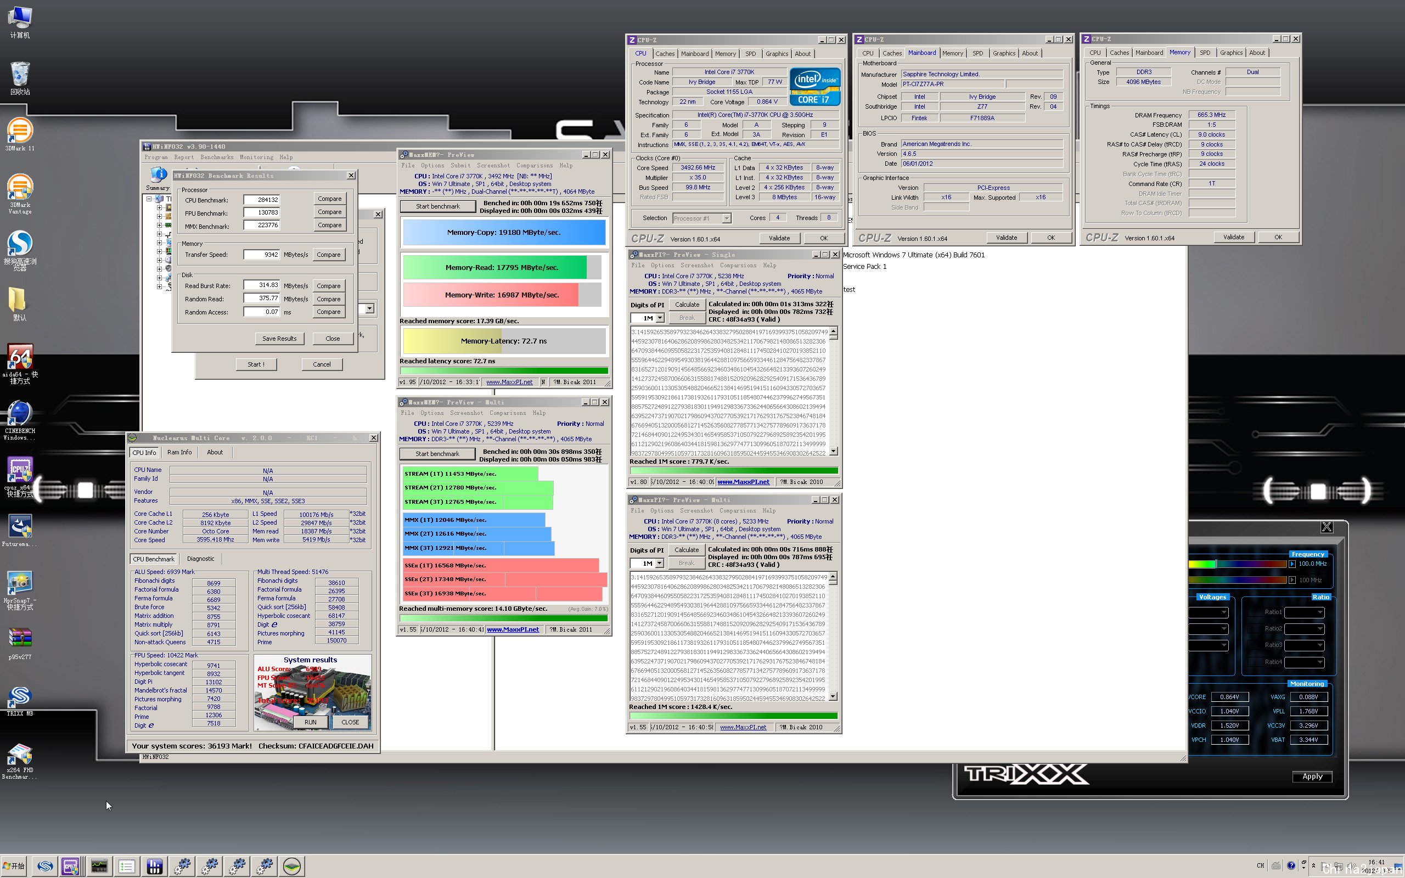Select the aida64 desktop shortcut
The height and width of the screenshot is (878, 1405).
pos(20,363)
